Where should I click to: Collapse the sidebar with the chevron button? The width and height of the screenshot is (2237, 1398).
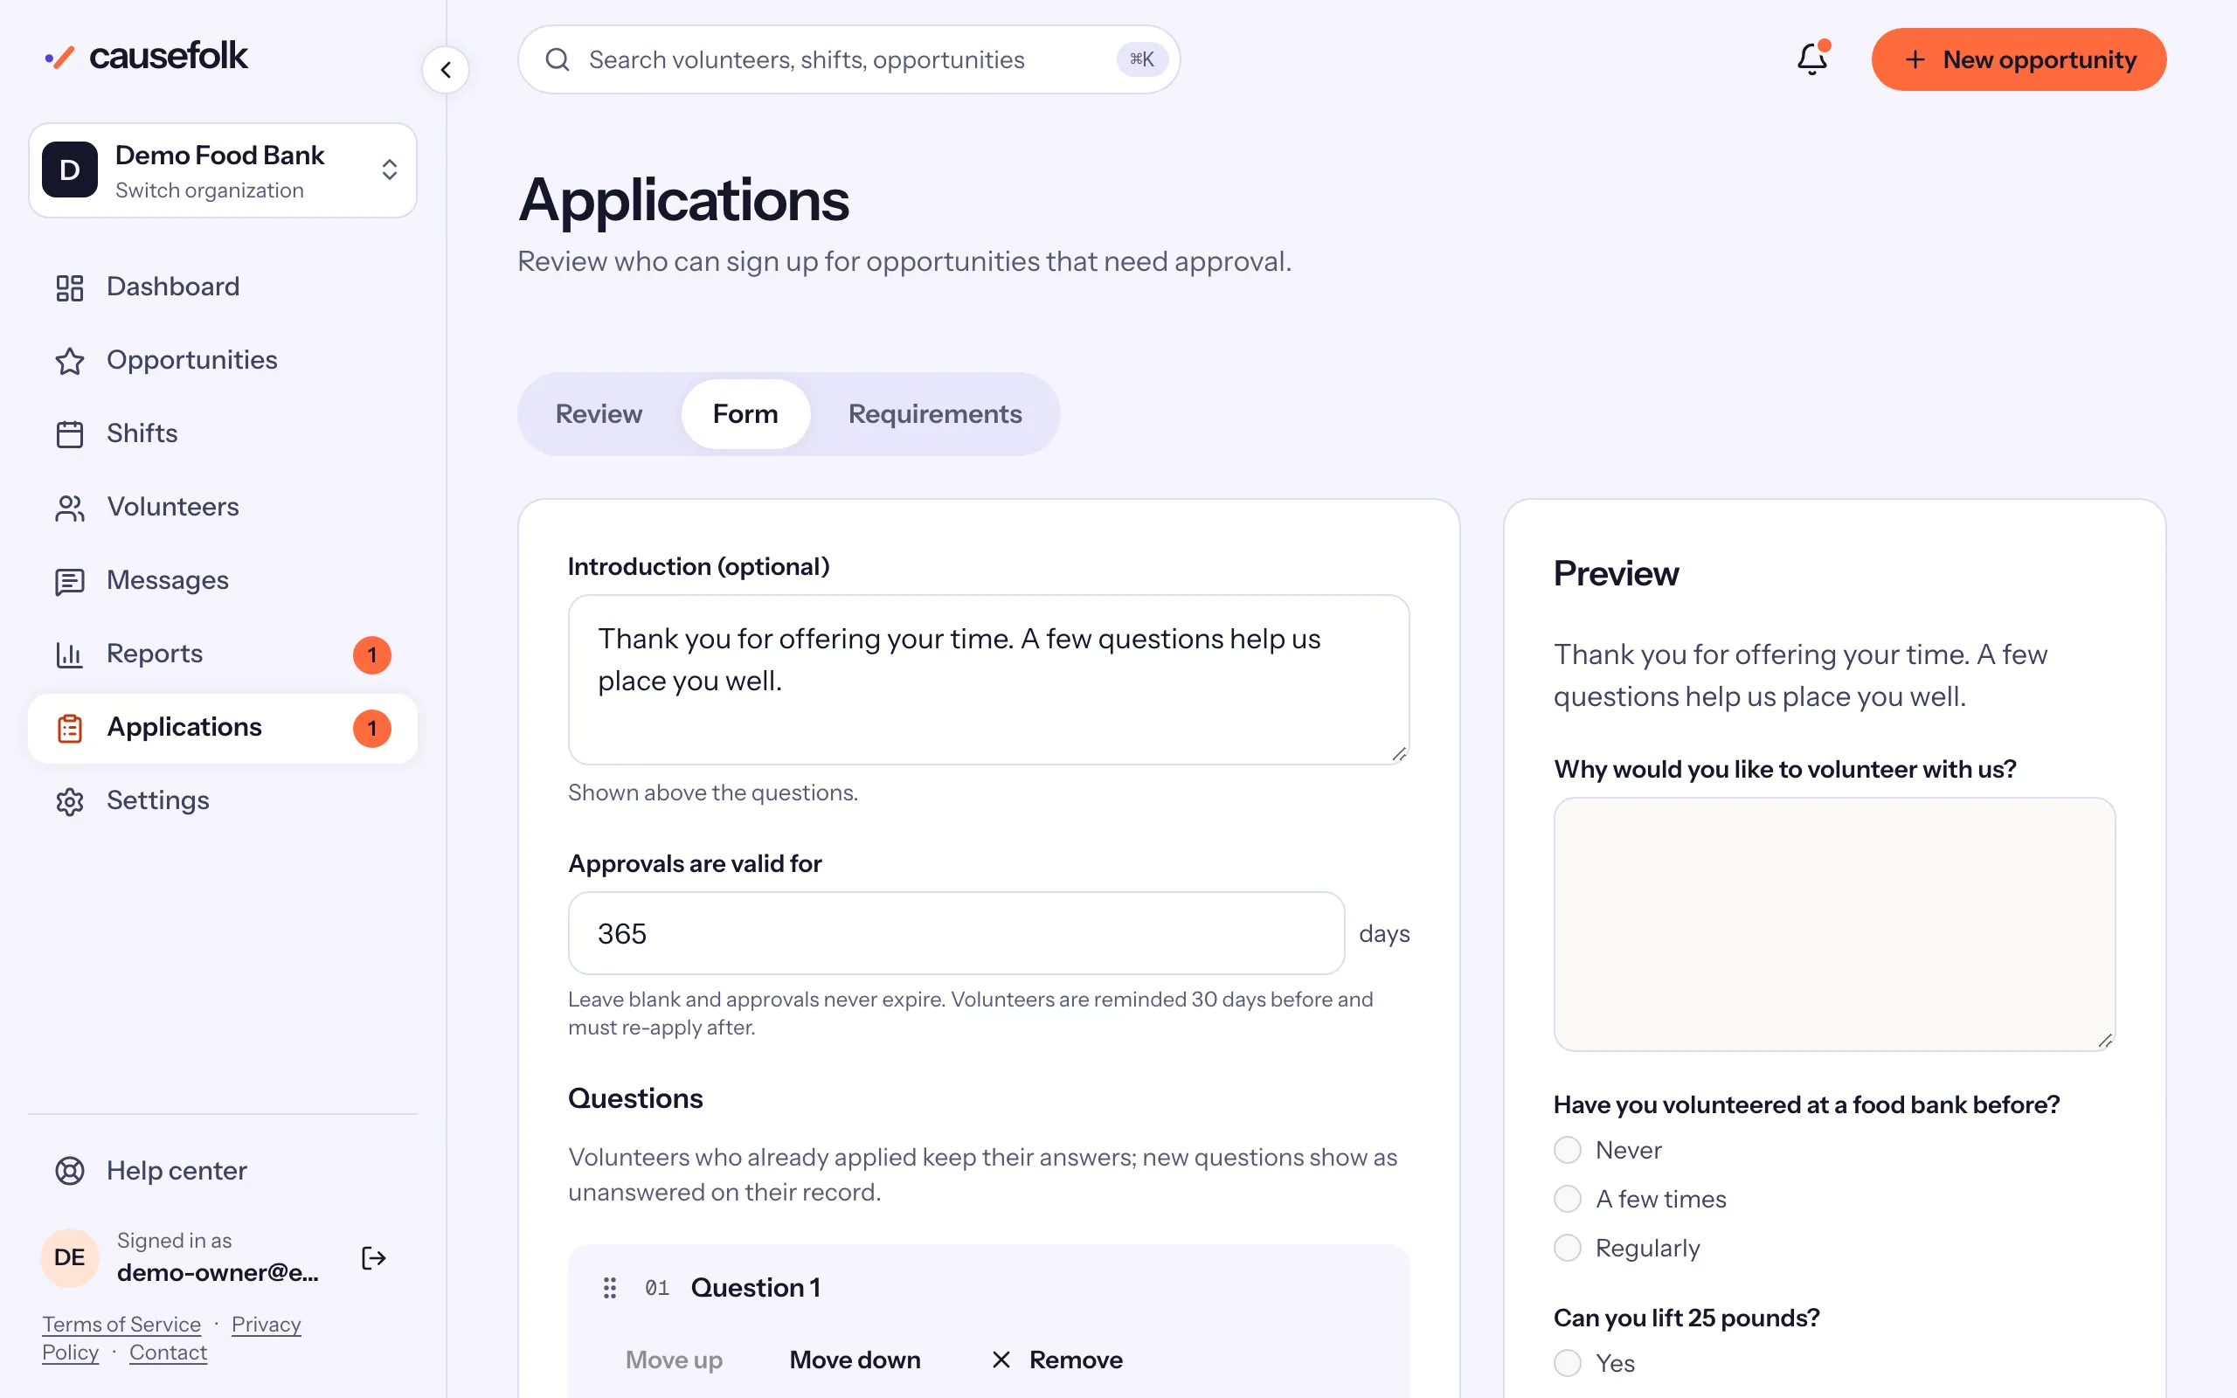[446, 69]
